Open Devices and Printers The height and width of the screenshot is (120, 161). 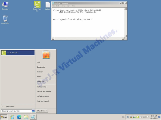[44, 92]
